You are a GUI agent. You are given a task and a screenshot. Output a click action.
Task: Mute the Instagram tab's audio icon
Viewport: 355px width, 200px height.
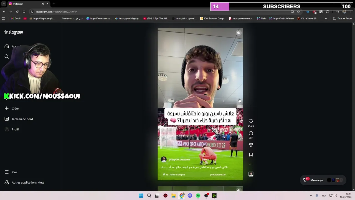(43, 4)
